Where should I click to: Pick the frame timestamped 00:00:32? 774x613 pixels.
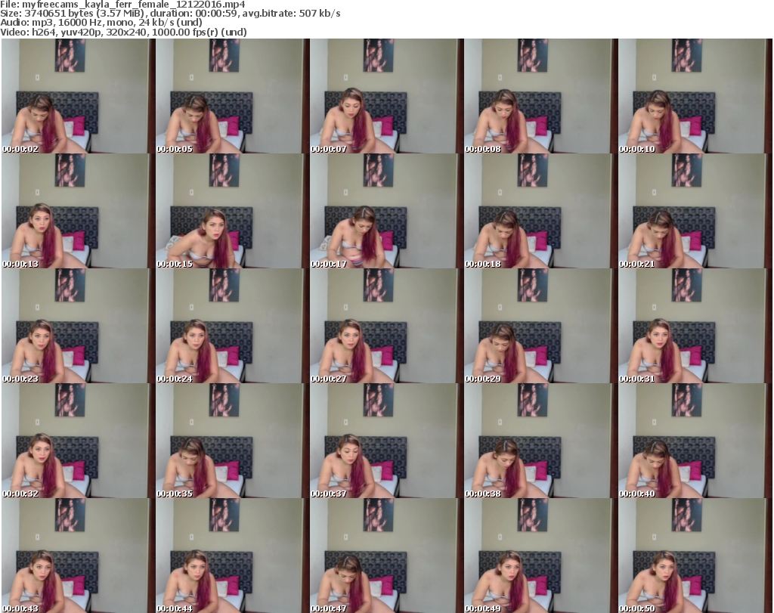tap(78, 441)
